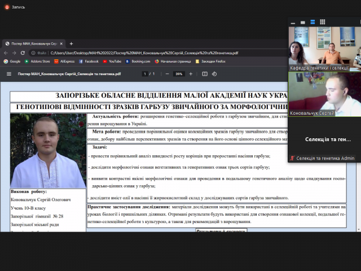This screenshot has width=361, height=271.
Task: Click the text Мета роботи:
Action: tap(107, 132)
